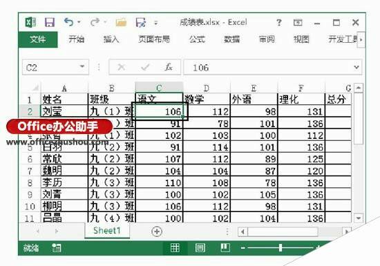The width and height of the screenshot is (380, 266).
Task: Select 语文 value 110 in row 8
Action: 159,182
